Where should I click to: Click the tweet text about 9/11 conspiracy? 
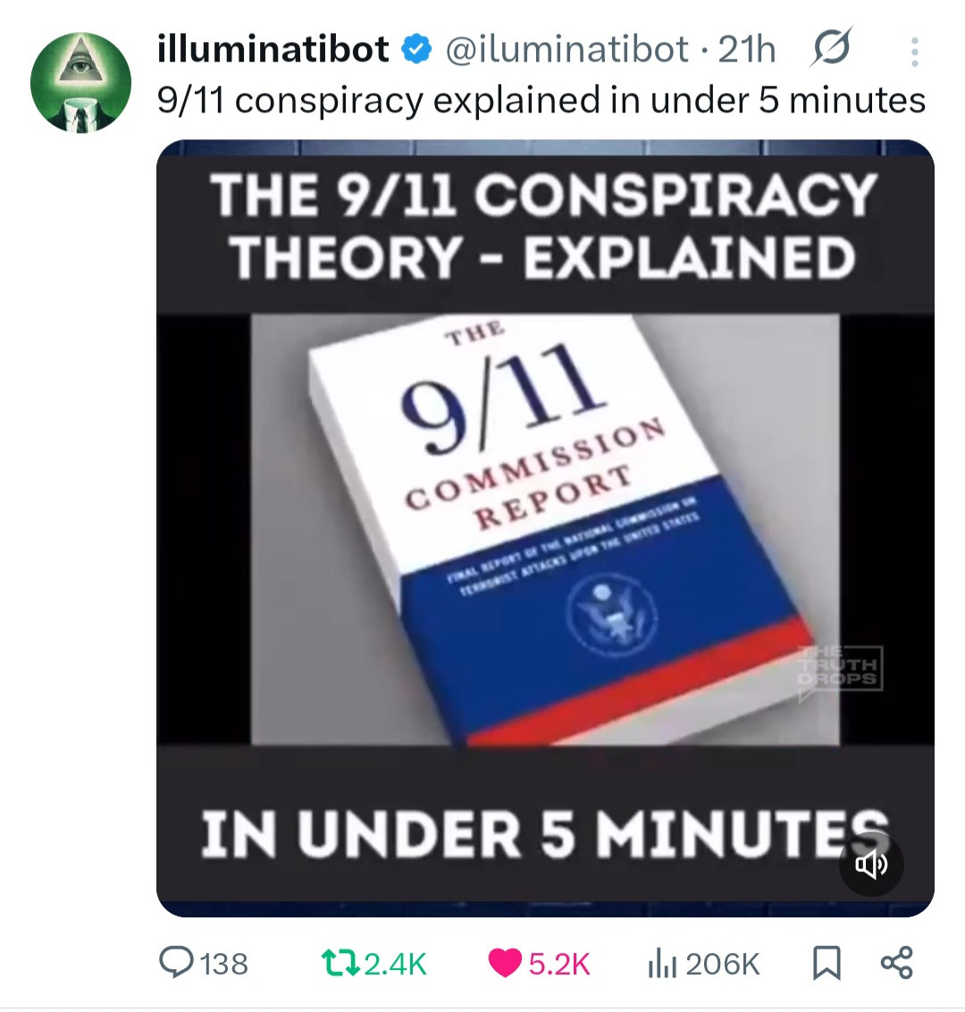pos(541,100)
